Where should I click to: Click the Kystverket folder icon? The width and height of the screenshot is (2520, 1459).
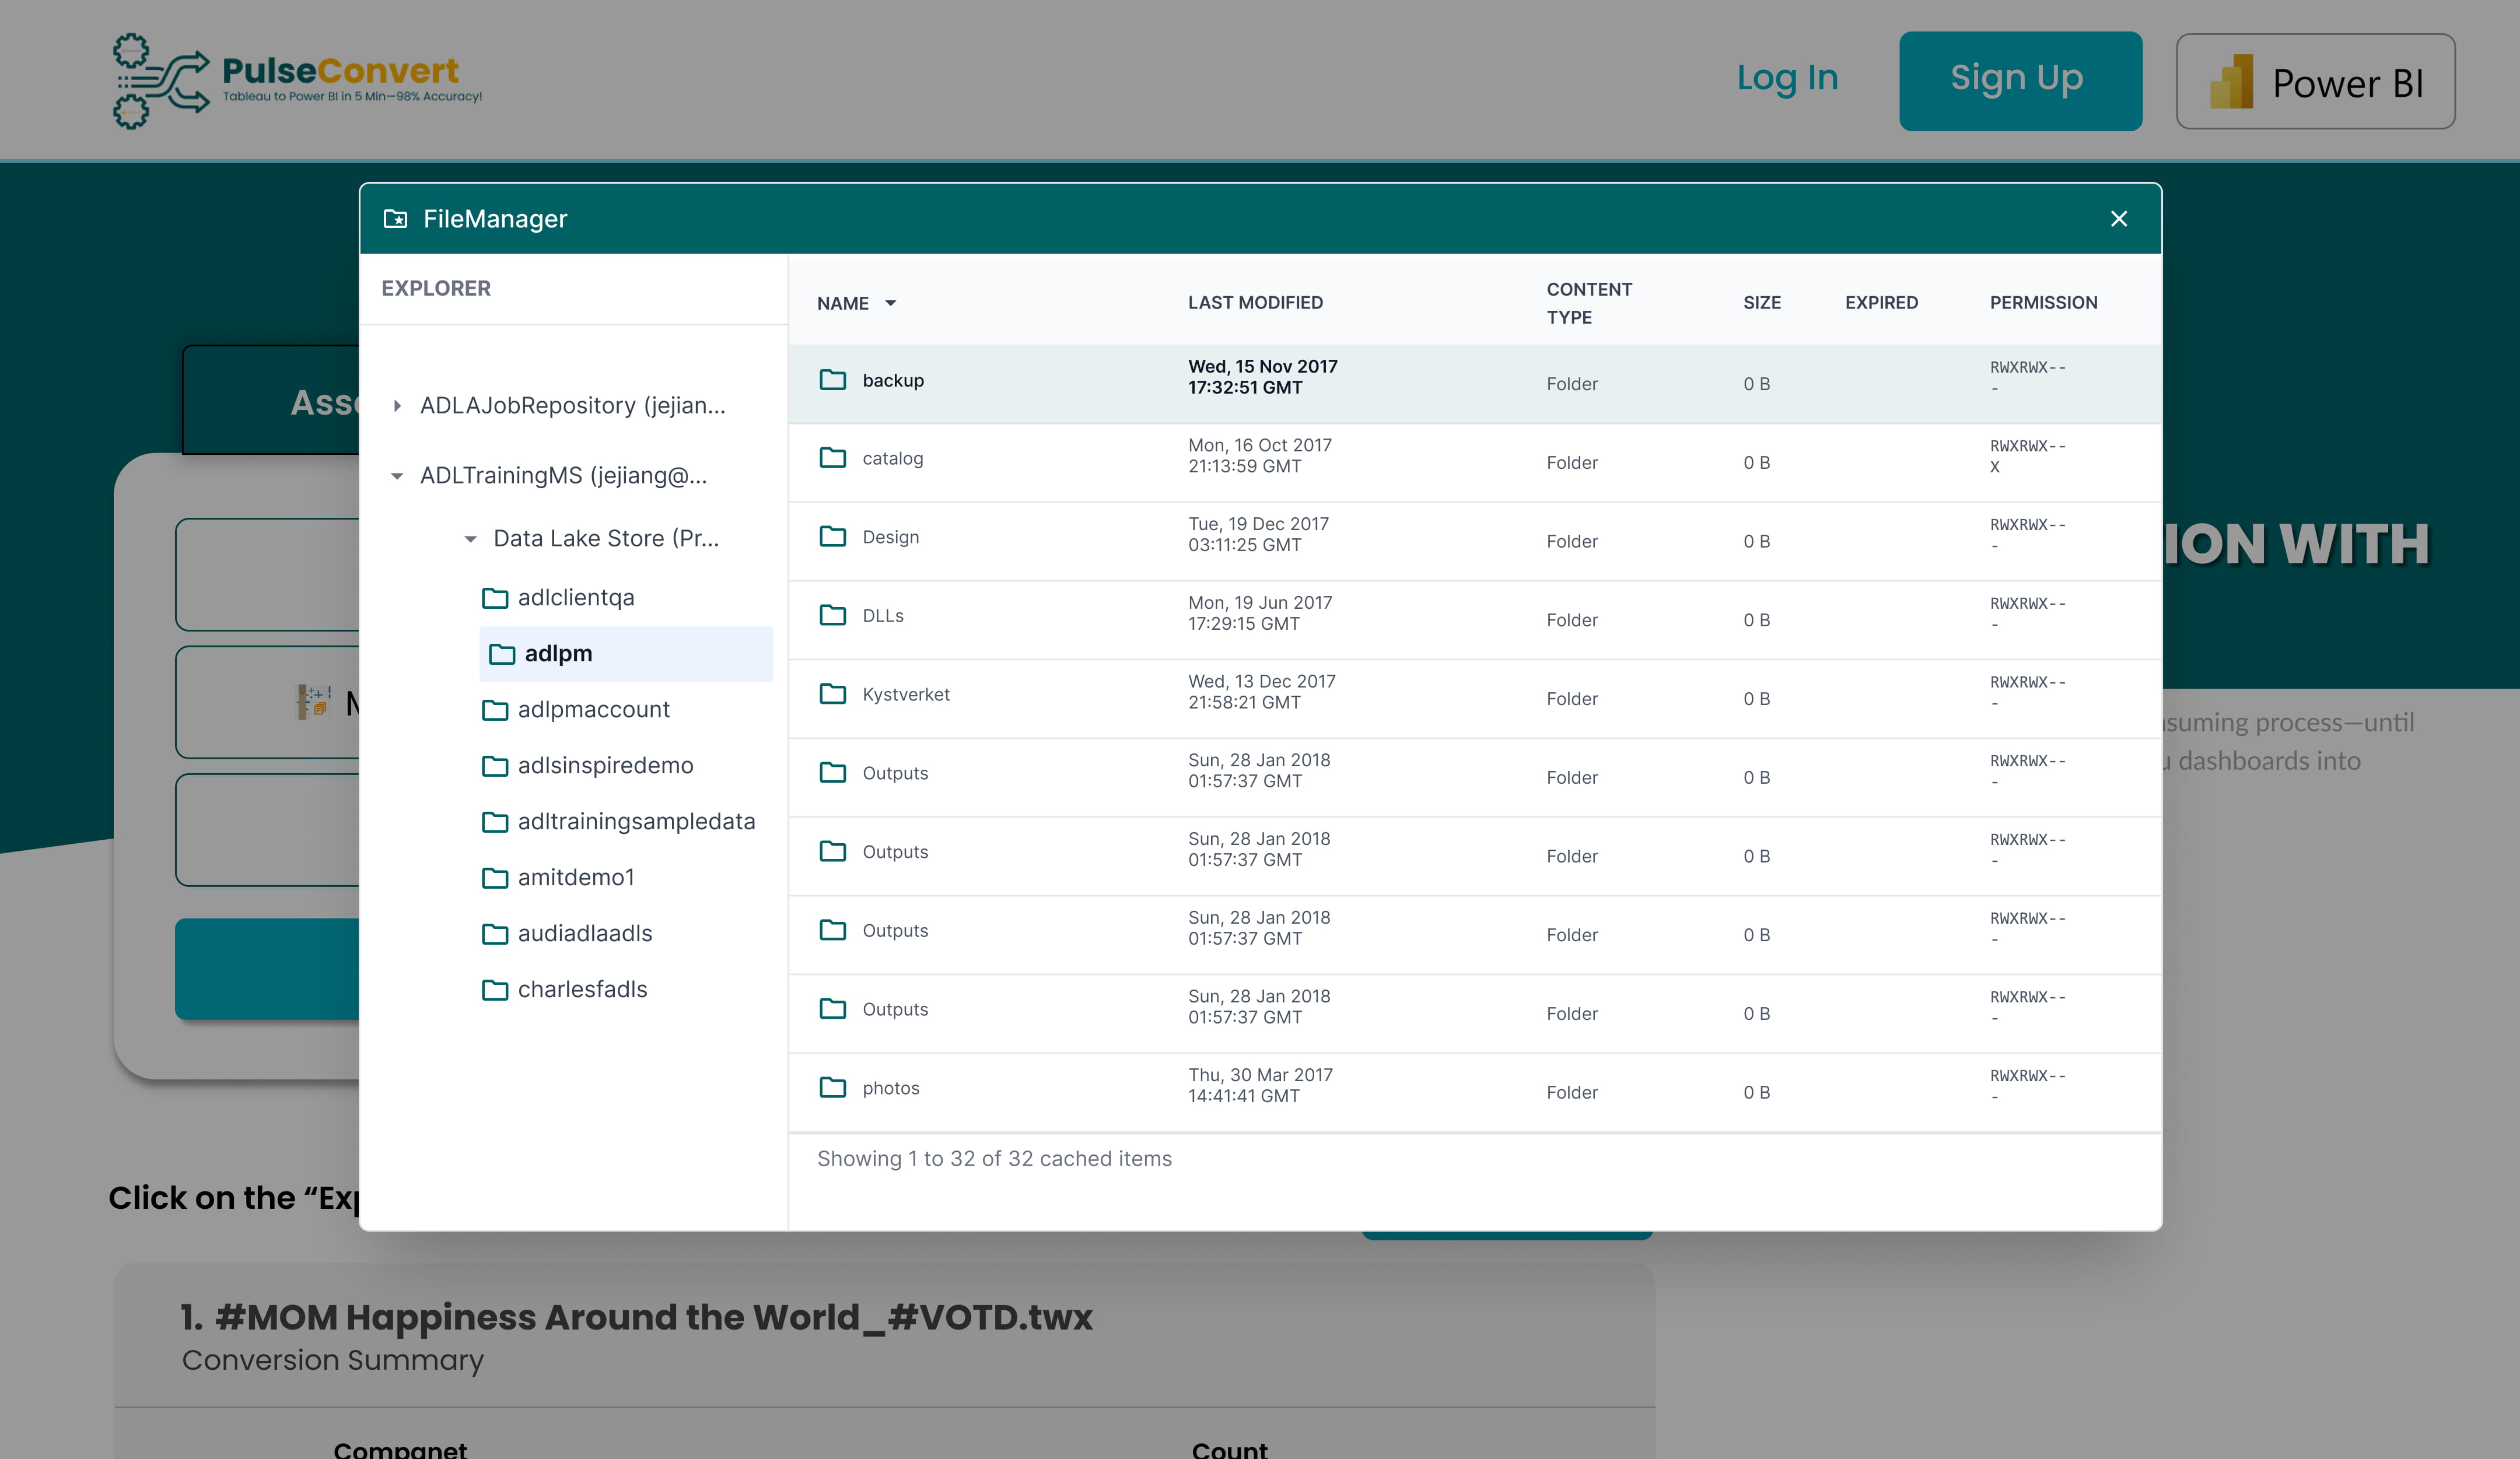coord(833,693)
